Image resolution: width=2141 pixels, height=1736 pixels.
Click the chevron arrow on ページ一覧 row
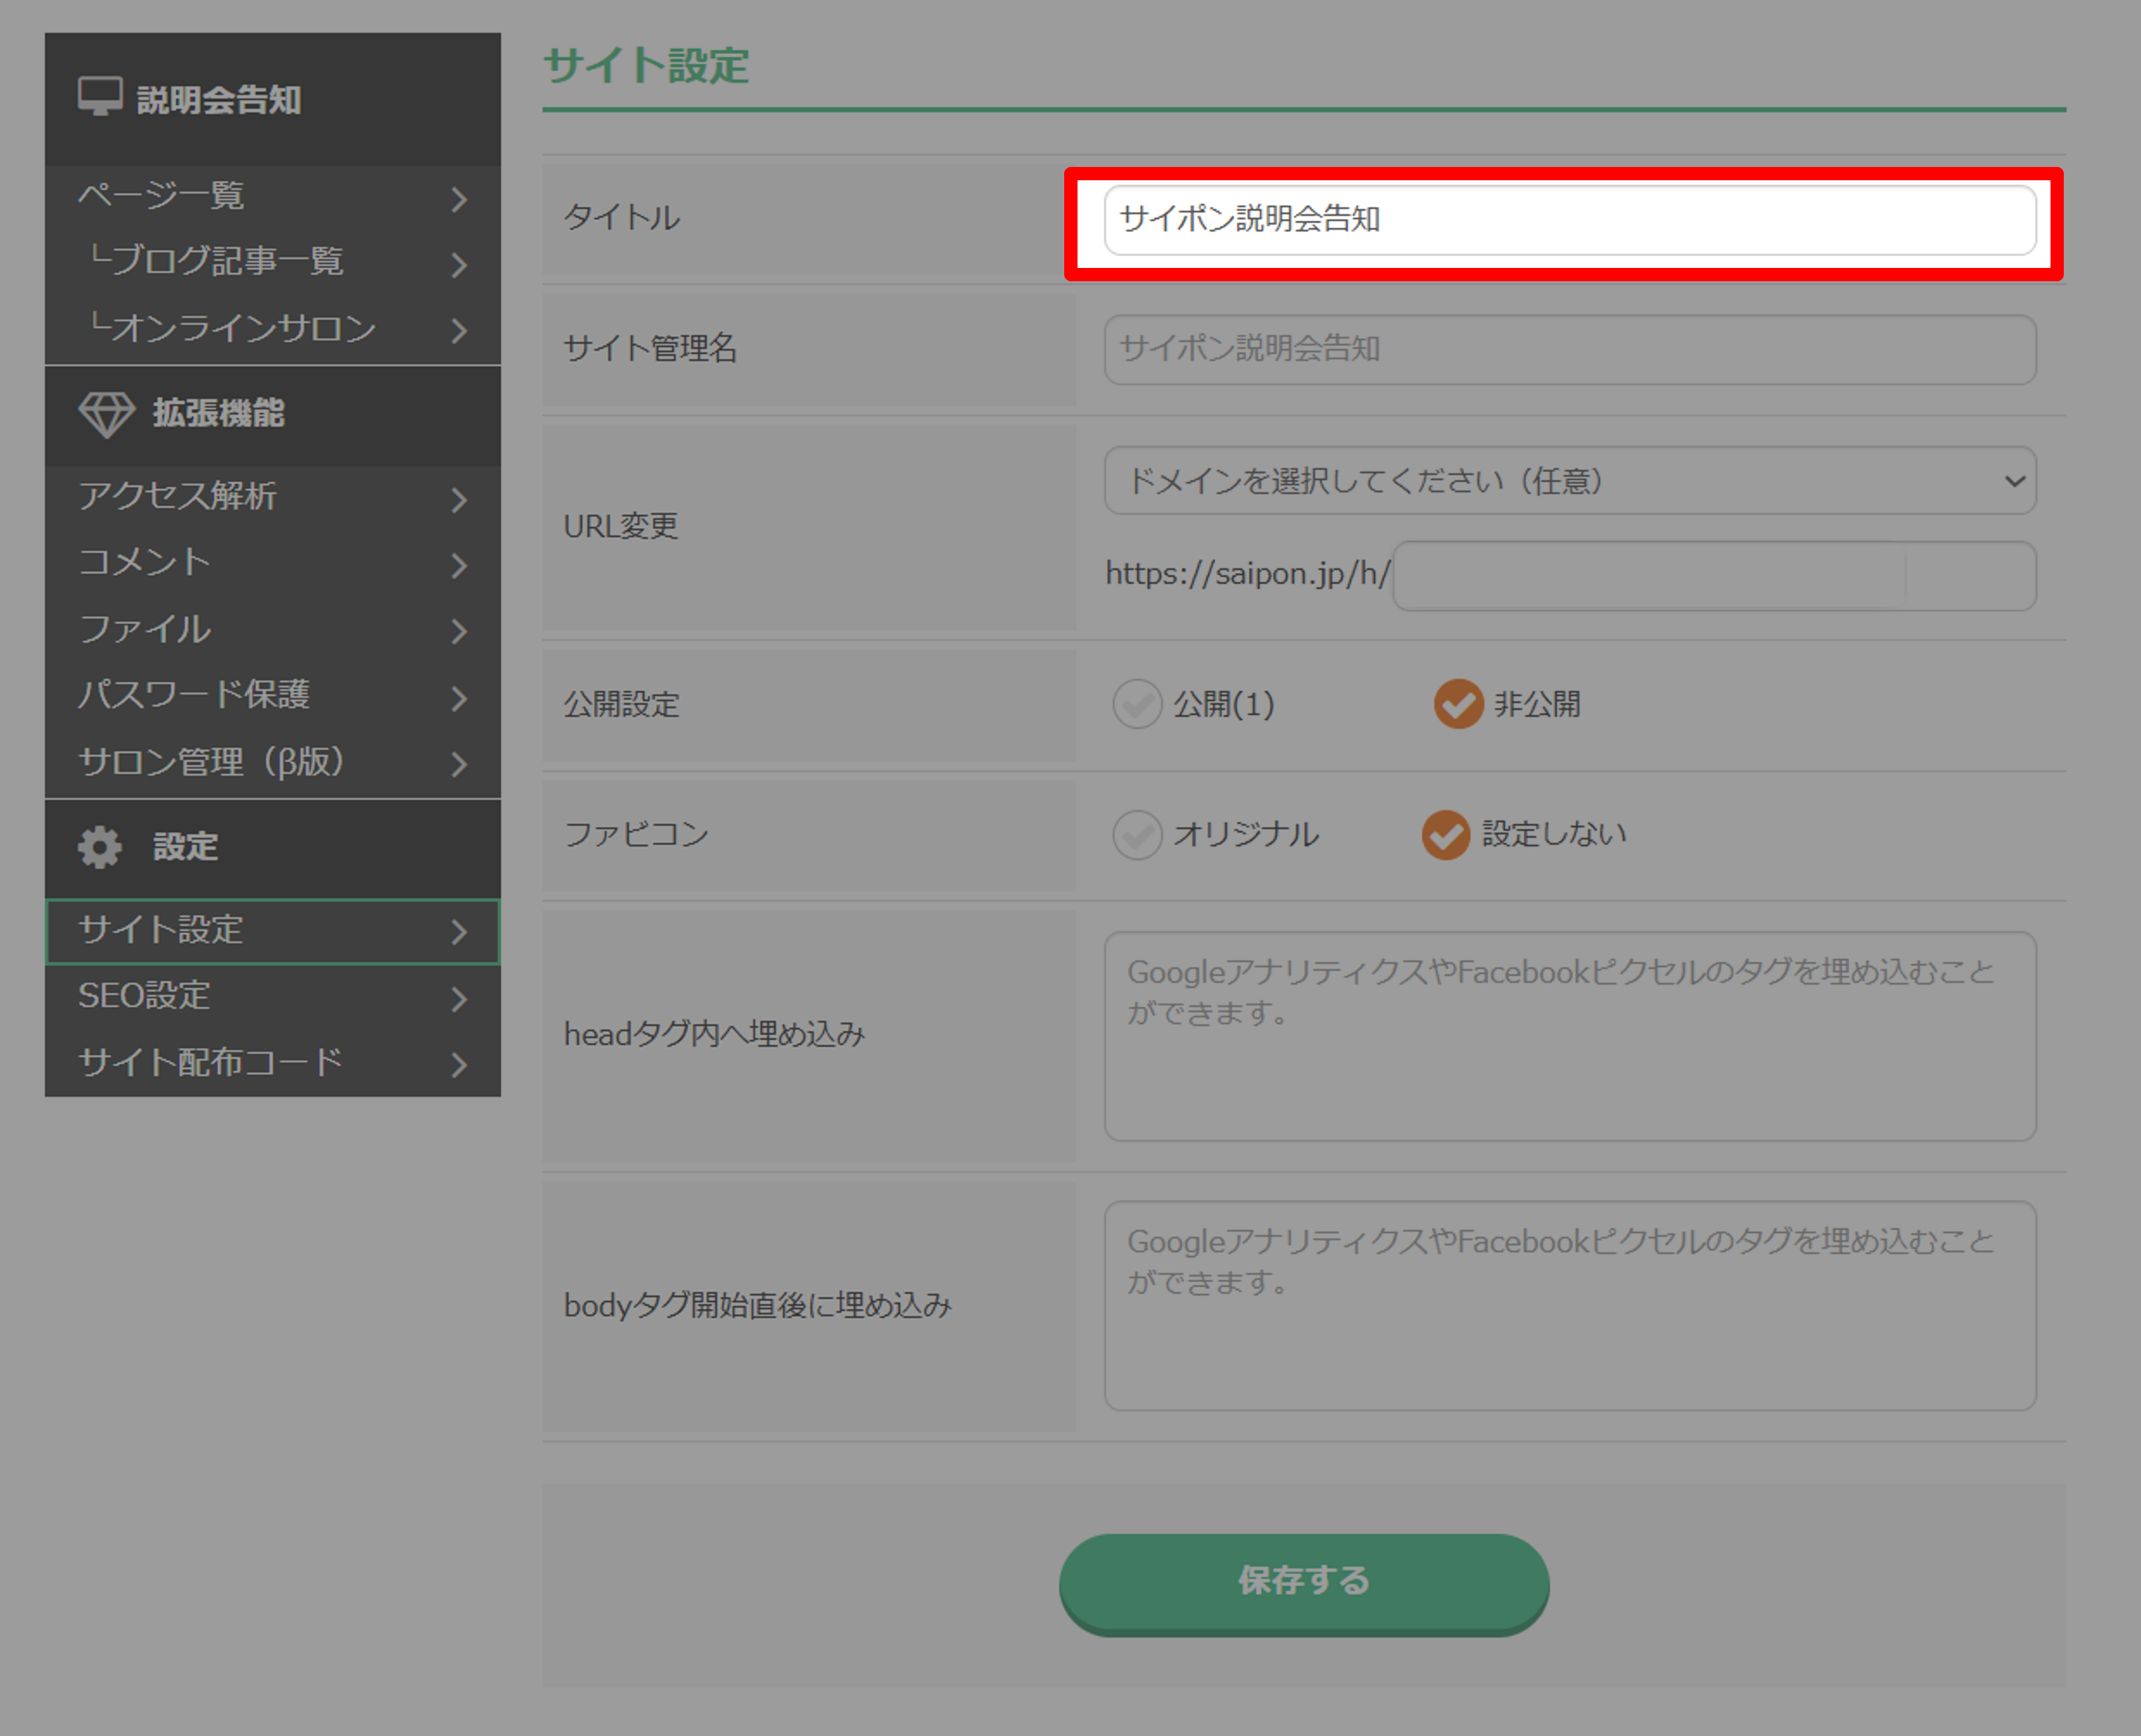459,199
